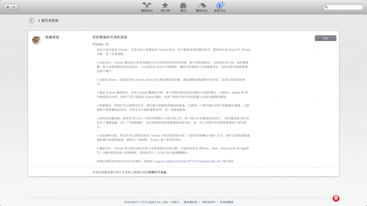367x206 pixels.
Task: Open the 類別 (Categories) box icon
Action: pyautogui.click(x=183, y=6)
